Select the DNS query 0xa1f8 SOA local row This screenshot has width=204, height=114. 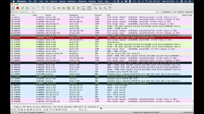point(101,72)
